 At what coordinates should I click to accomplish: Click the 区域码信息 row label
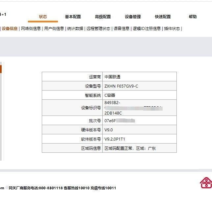coord(91,148)
